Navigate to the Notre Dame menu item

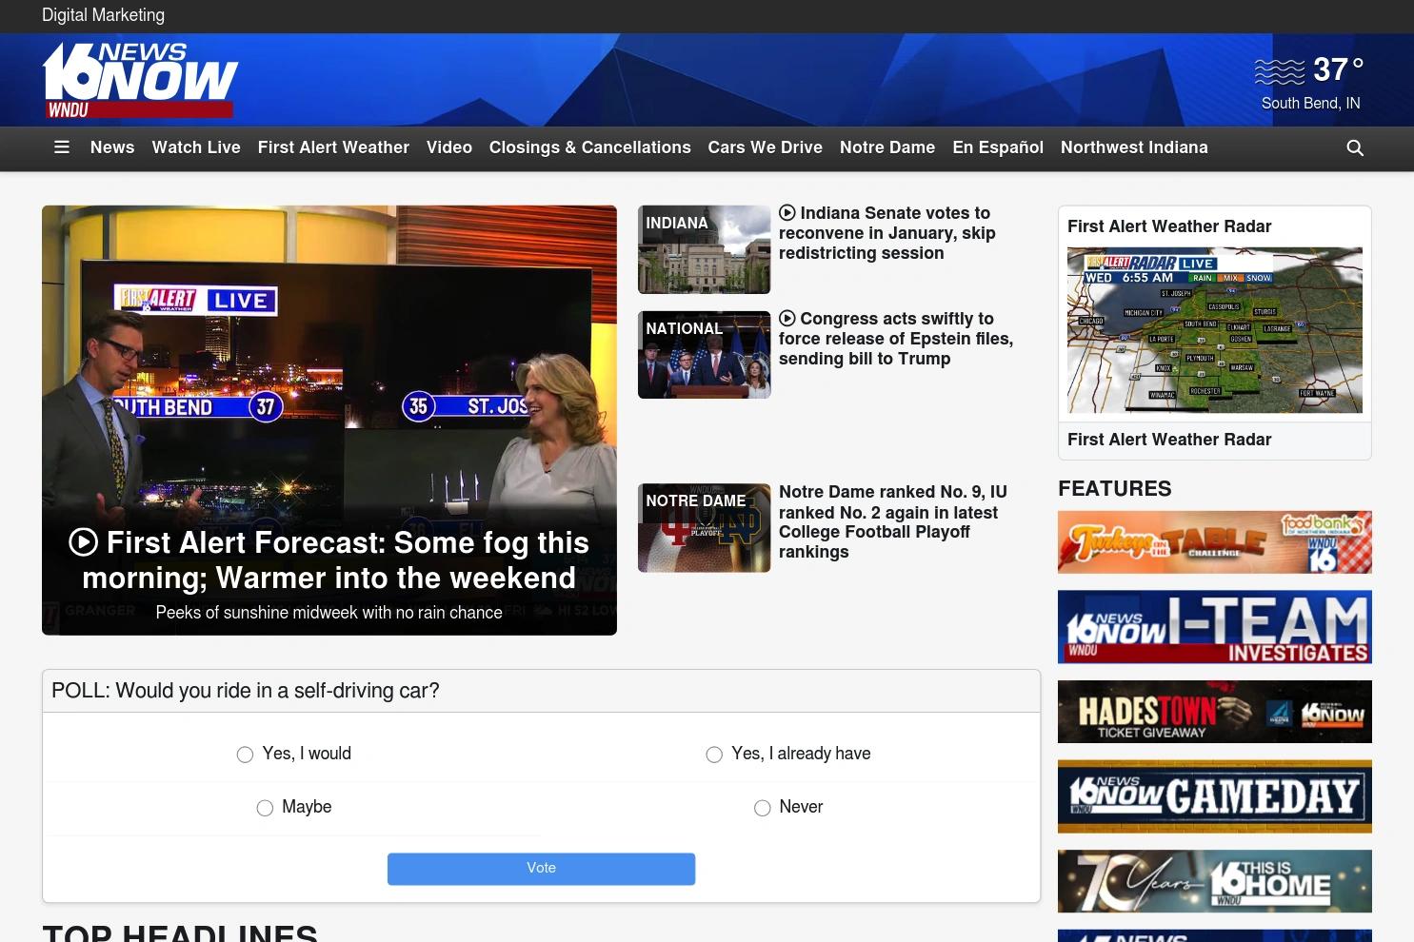pyautogui.click(x=887, y=147)
